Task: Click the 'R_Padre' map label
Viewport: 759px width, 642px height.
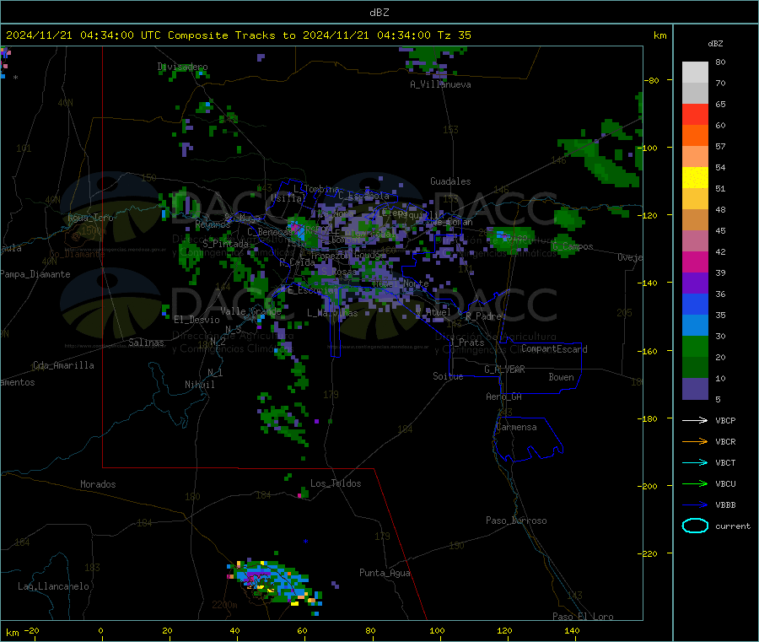Action: (x=483, y=316)
